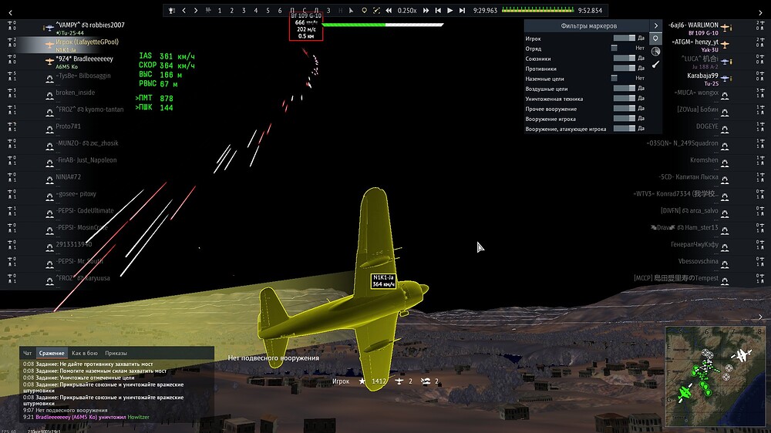Click the Bf 109 G-10 target marker
The width and height of the screenshot is (771, 433).
306,26
